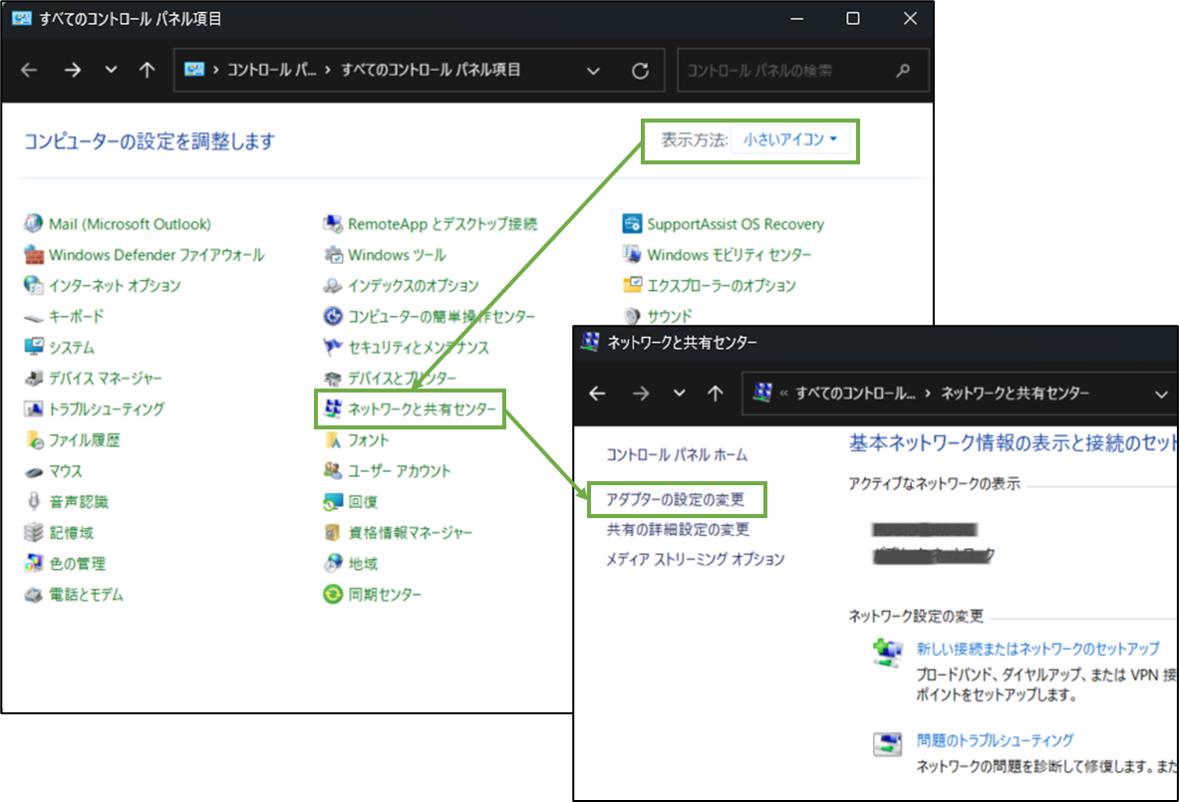The width and height of the screenshot is (1179, 802).
Task: Go forward in Control Panel window
Action: click(72, 70)
